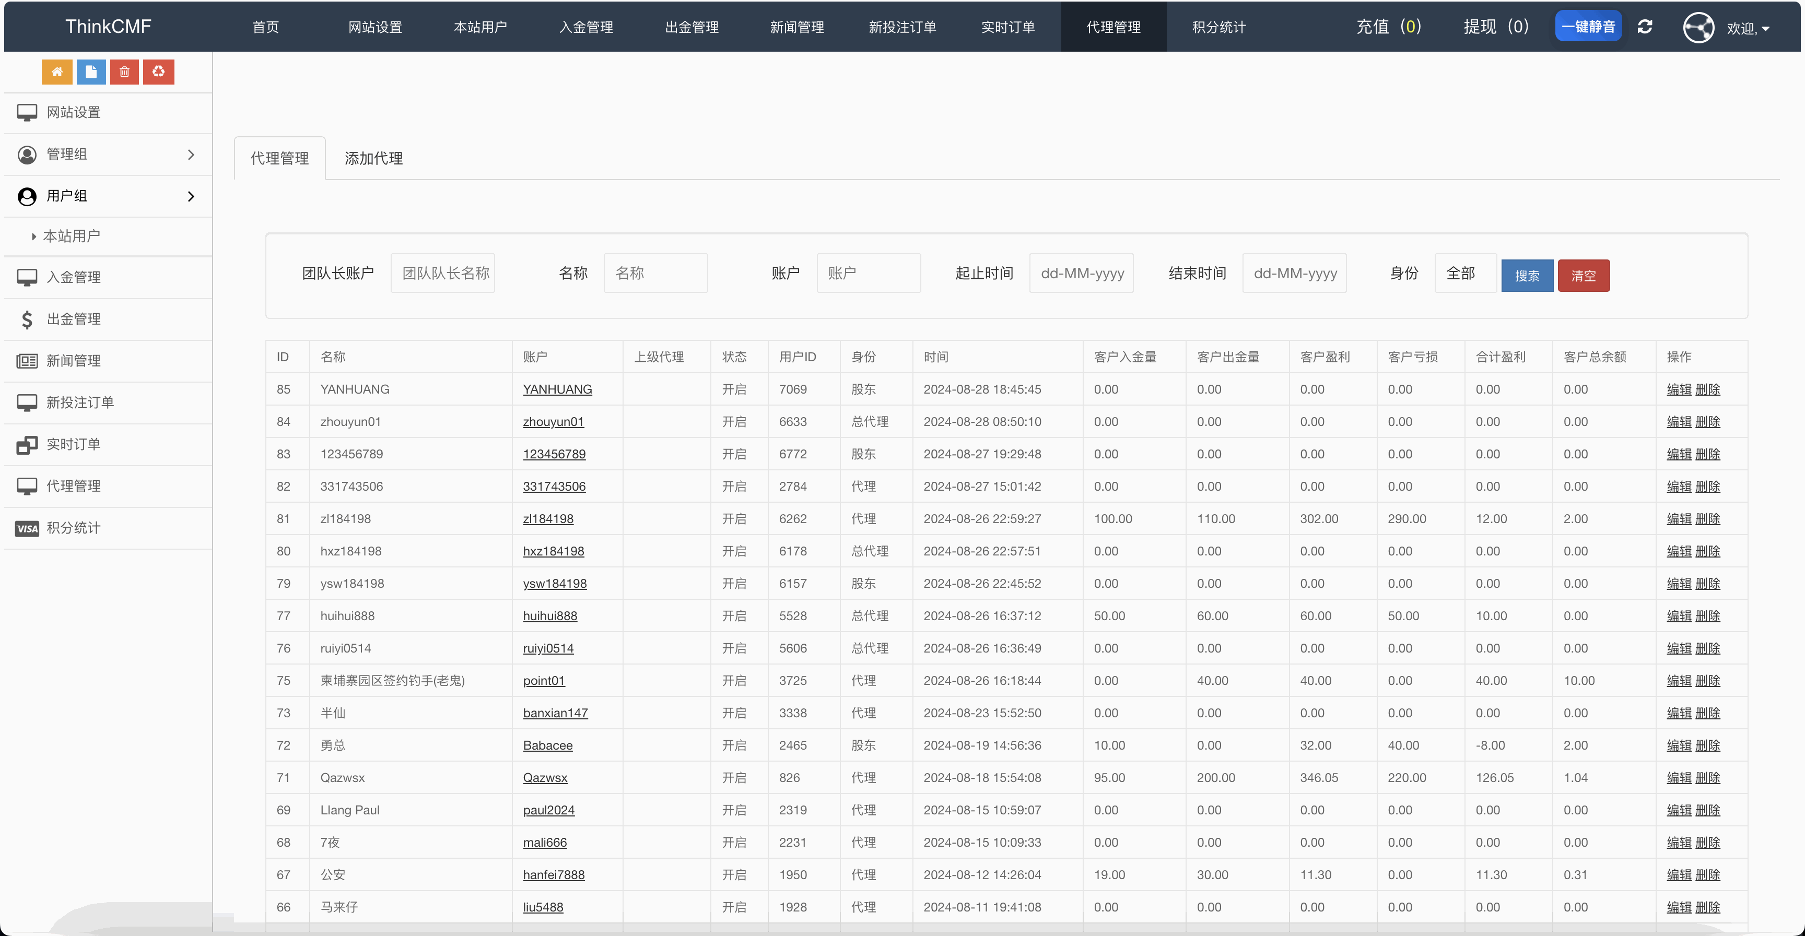Screen dimensions: 1805x936
Task: Open the 欢迎 account dropdown arrow
Action: (1767, 29)
